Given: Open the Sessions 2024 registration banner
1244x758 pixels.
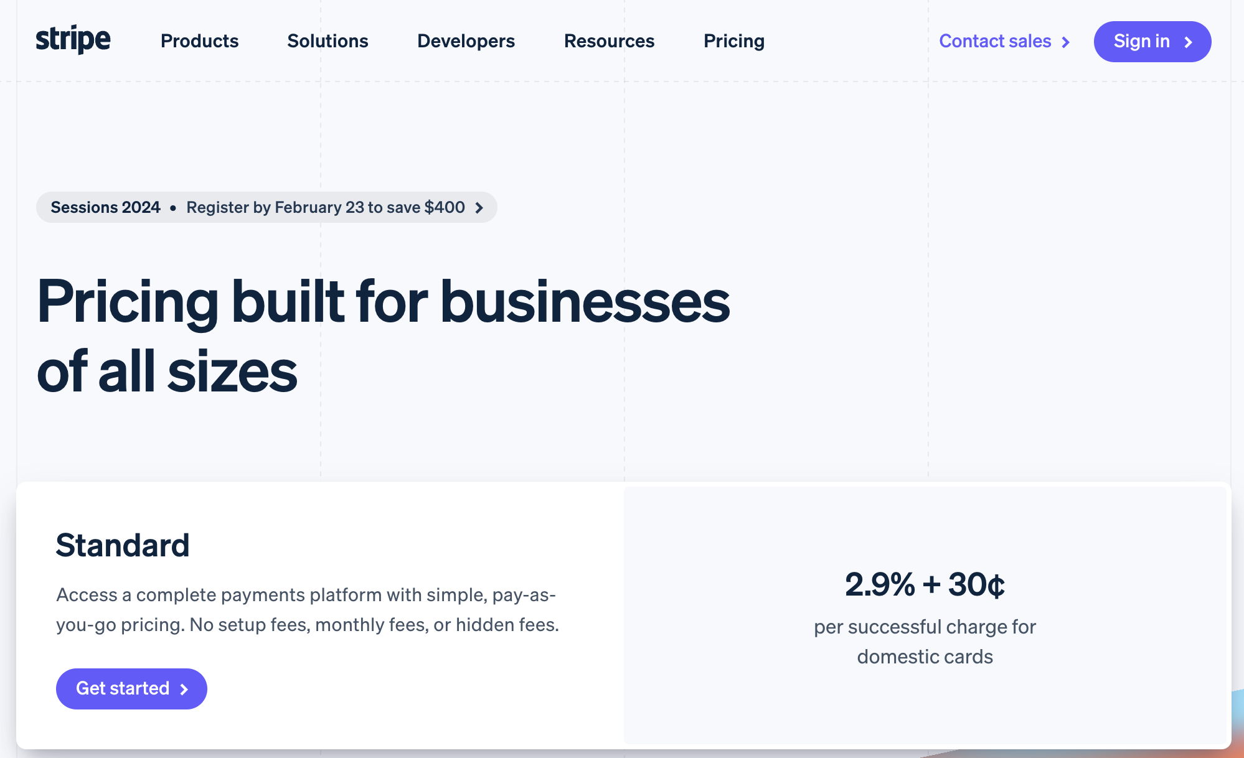Looking at the screenshot, I should pyautogui.click(x=266, y=207).
